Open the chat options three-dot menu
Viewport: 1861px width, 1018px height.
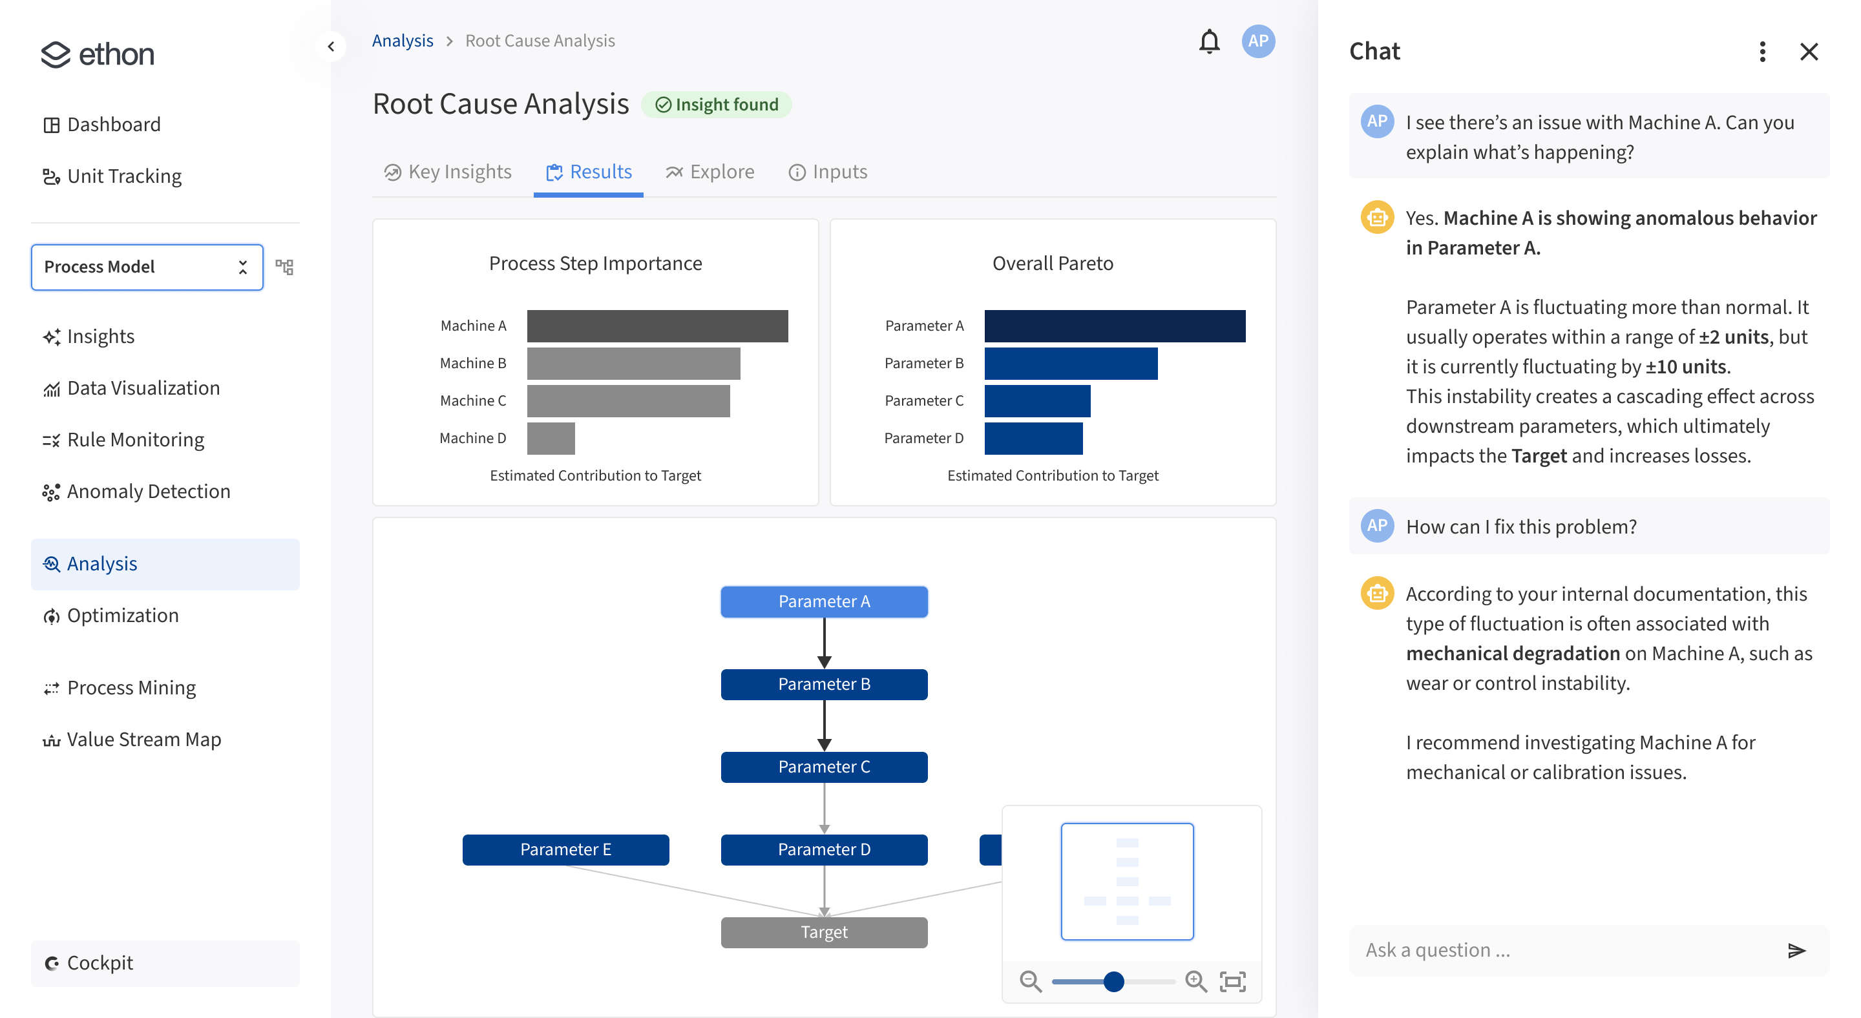[x=1762, y=52]
